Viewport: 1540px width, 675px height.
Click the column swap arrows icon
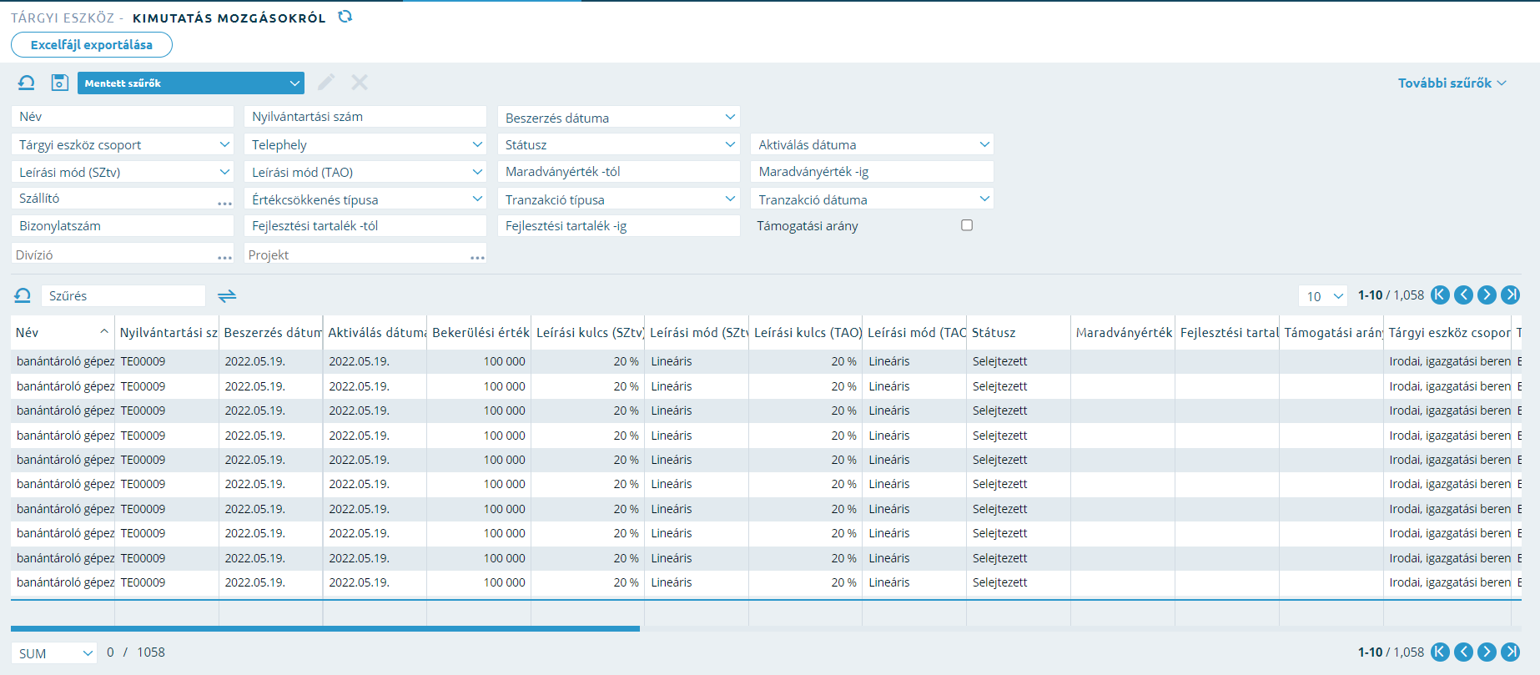[x=227, y=295]
